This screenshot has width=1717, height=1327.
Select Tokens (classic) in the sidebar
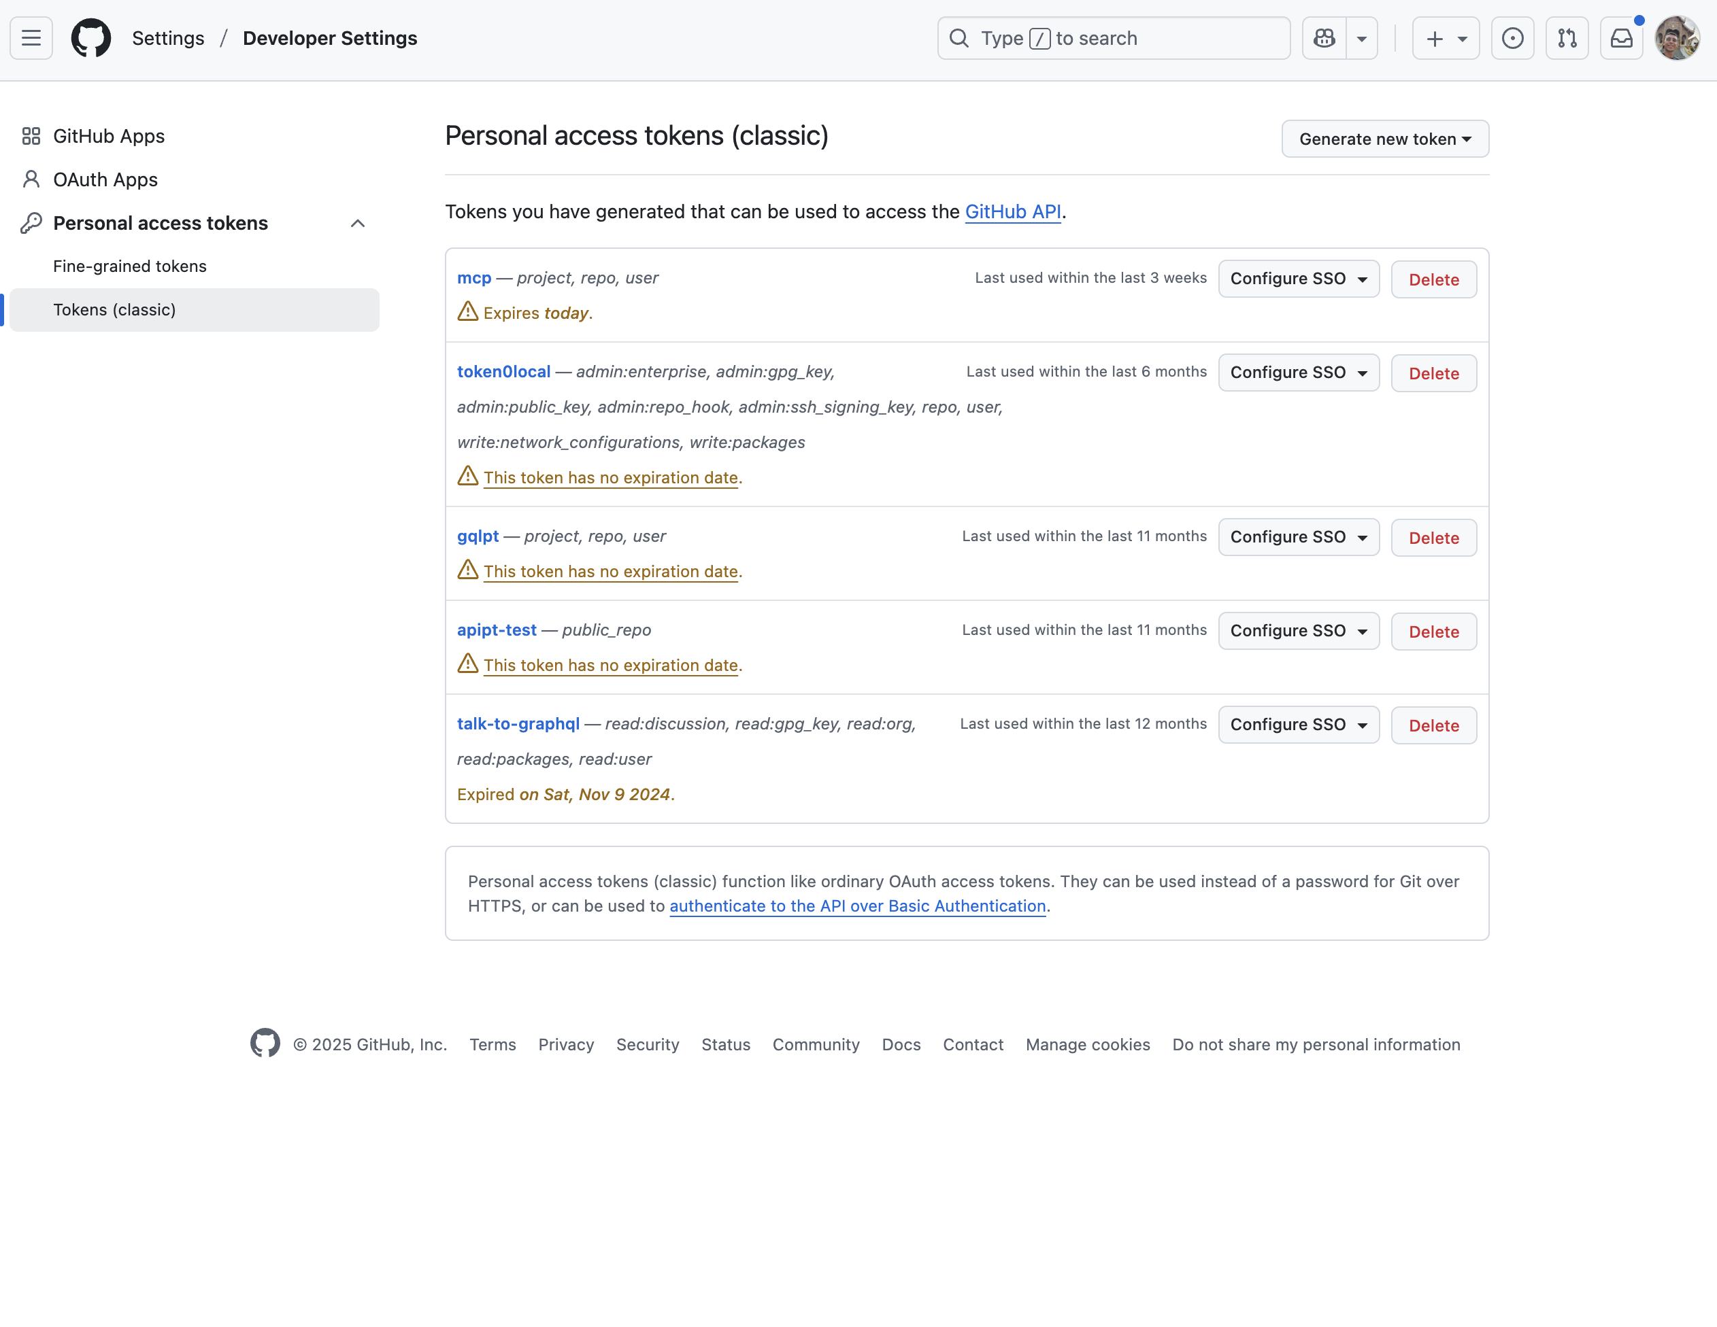115,309
